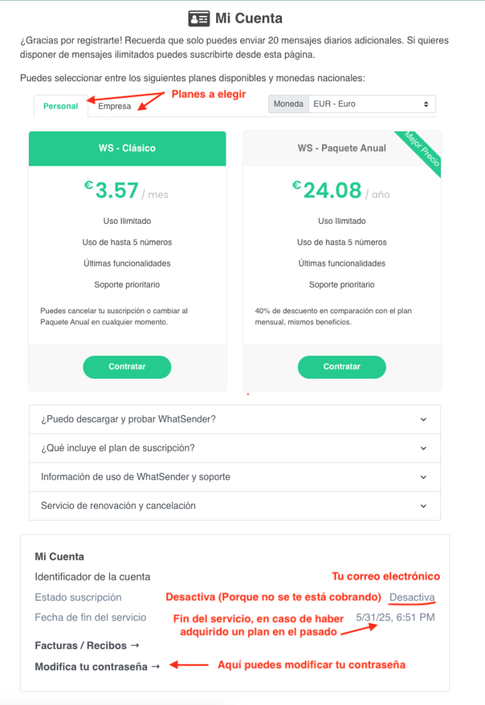Open the Modifica tu contraseña link
The image size is (485, 705).
coord(91,666)
